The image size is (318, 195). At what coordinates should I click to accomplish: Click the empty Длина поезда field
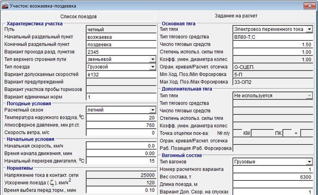pyautogui.click(x=273, y=184)
